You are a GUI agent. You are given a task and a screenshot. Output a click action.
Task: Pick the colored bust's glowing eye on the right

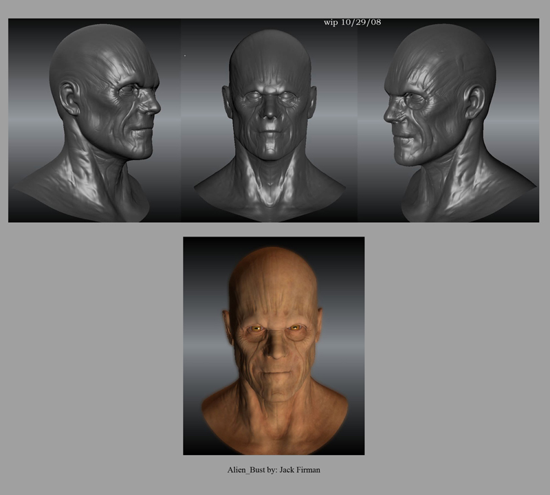[x=296, y=330]
